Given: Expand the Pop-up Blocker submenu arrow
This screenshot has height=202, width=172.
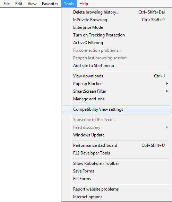Looking at the screenshot, I should pyautogui.click(x=167, y=84).
